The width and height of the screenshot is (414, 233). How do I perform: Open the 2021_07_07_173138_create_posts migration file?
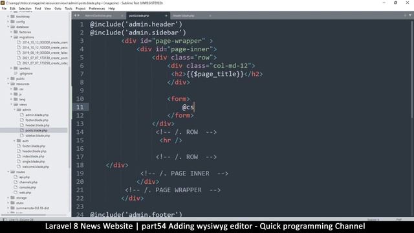(x=45, y=58)
